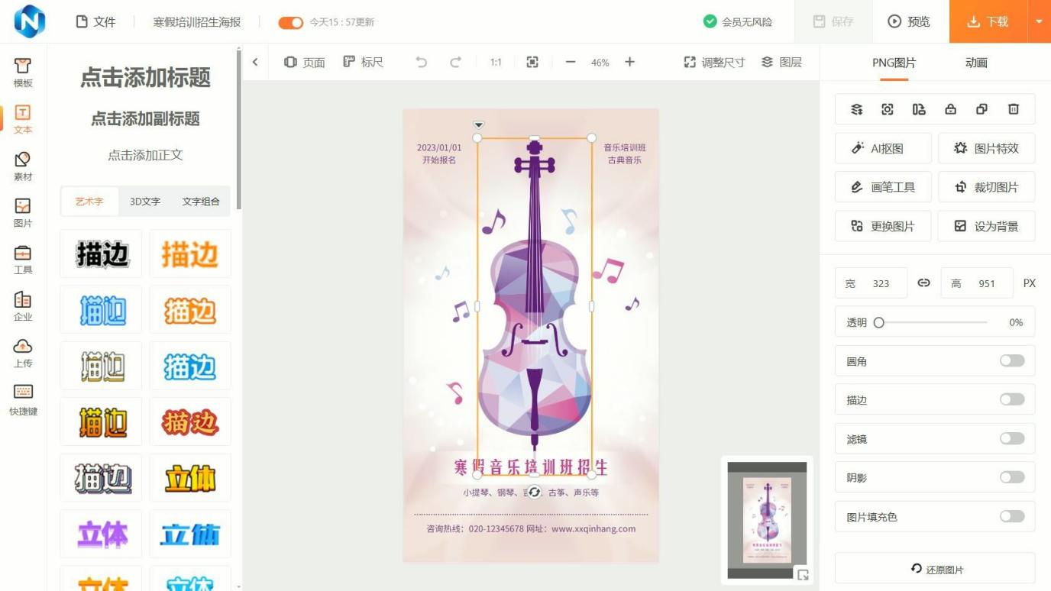Click the delete (trash) icon for the image
Viewport: 1051px width, 591px height.
coord(1013,109)
